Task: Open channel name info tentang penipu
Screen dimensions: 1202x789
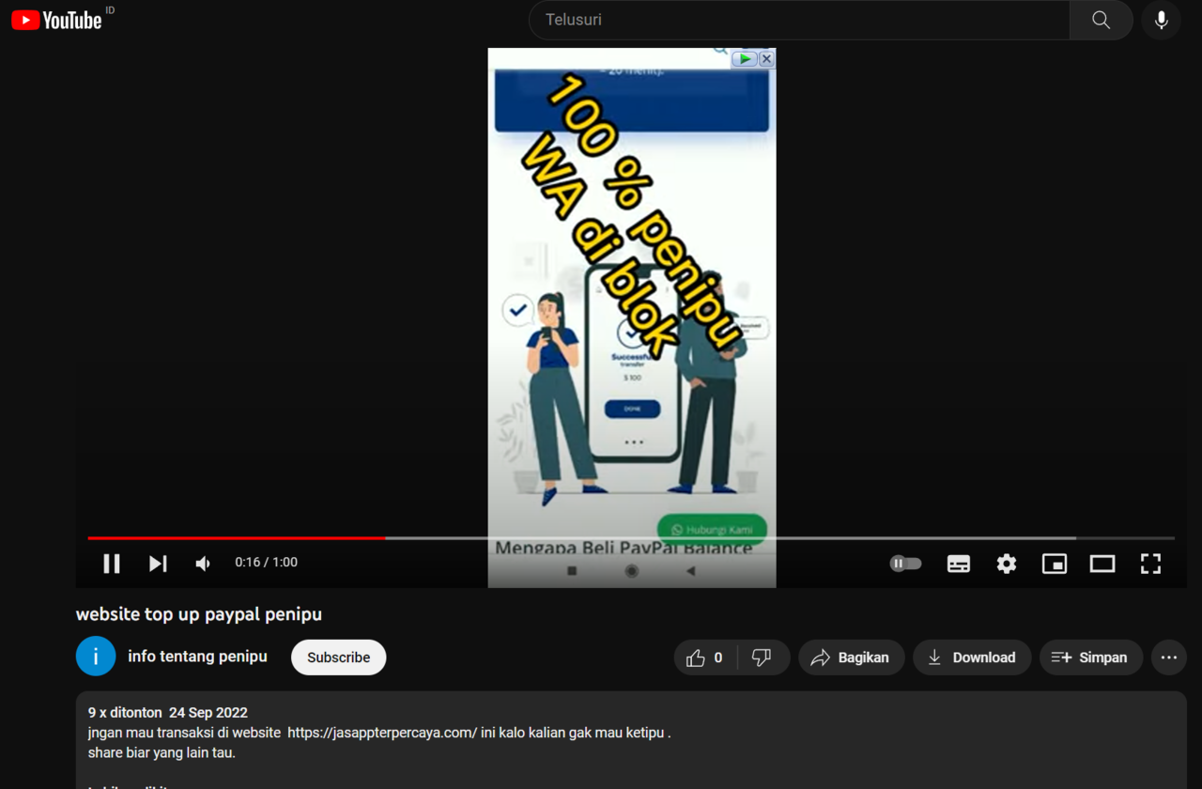Action: click(197, 657)
